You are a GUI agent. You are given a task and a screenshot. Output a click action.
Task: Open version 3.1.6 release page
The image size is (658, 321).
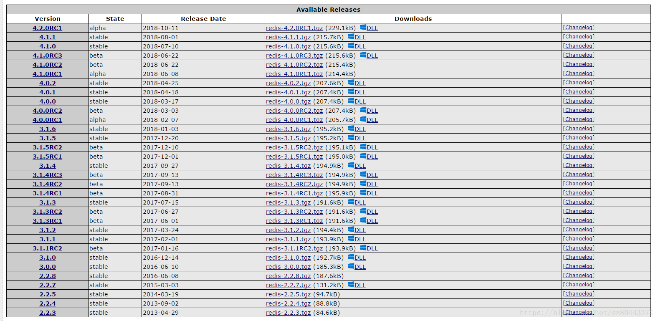click(48, 129)
